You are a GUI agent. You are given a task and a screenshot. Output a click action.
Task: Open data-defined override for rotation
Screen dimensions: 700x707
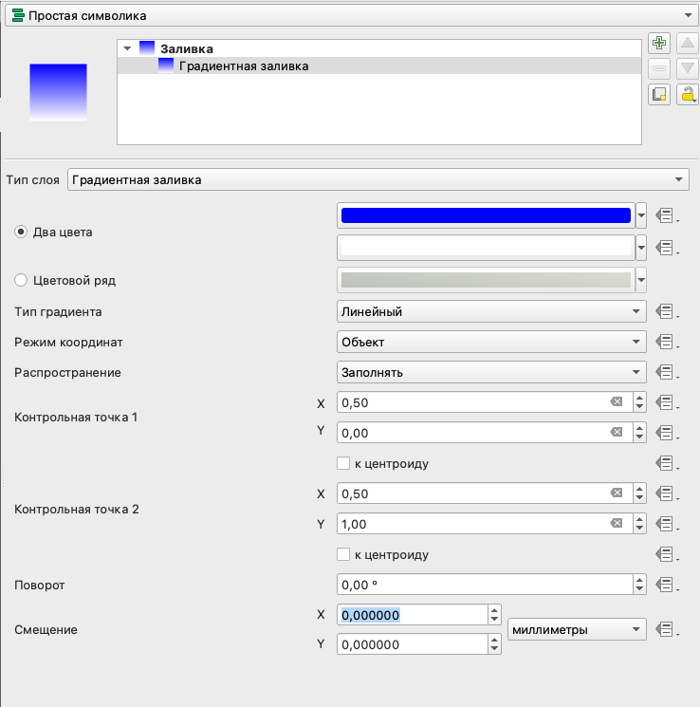click(x=665, y=585)
